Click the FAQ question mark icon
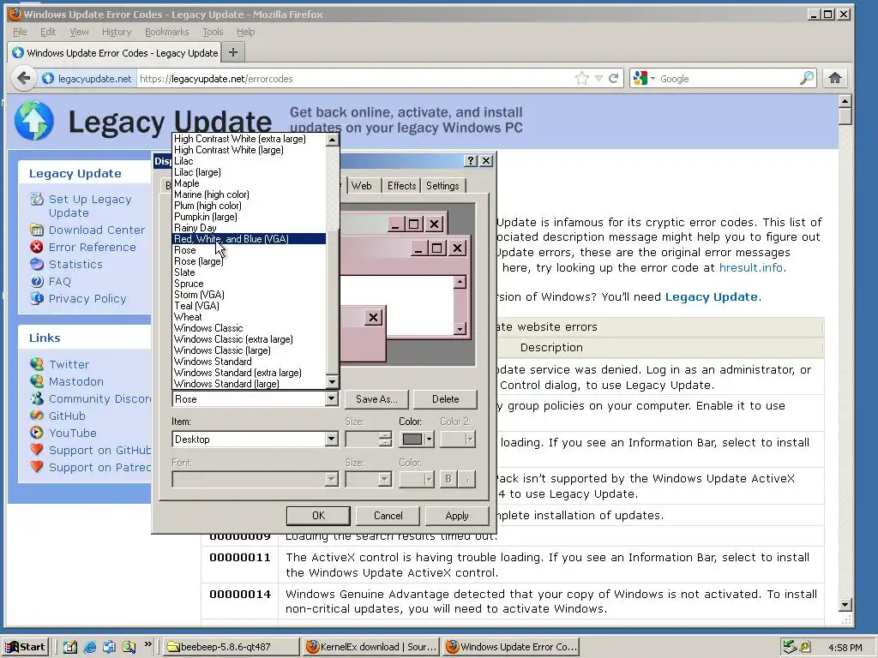This screenshot has width=878, height=658. (37, 281)
